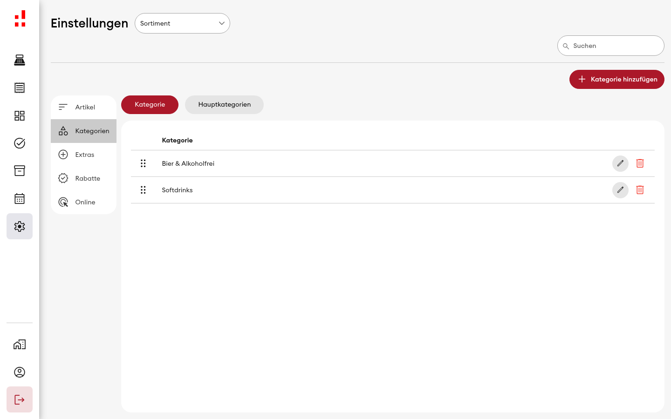Click the settings gear icon in sidebar
The width and height of the screenshot is (671, 419).
pyautogui.click(x=20, y=226)
